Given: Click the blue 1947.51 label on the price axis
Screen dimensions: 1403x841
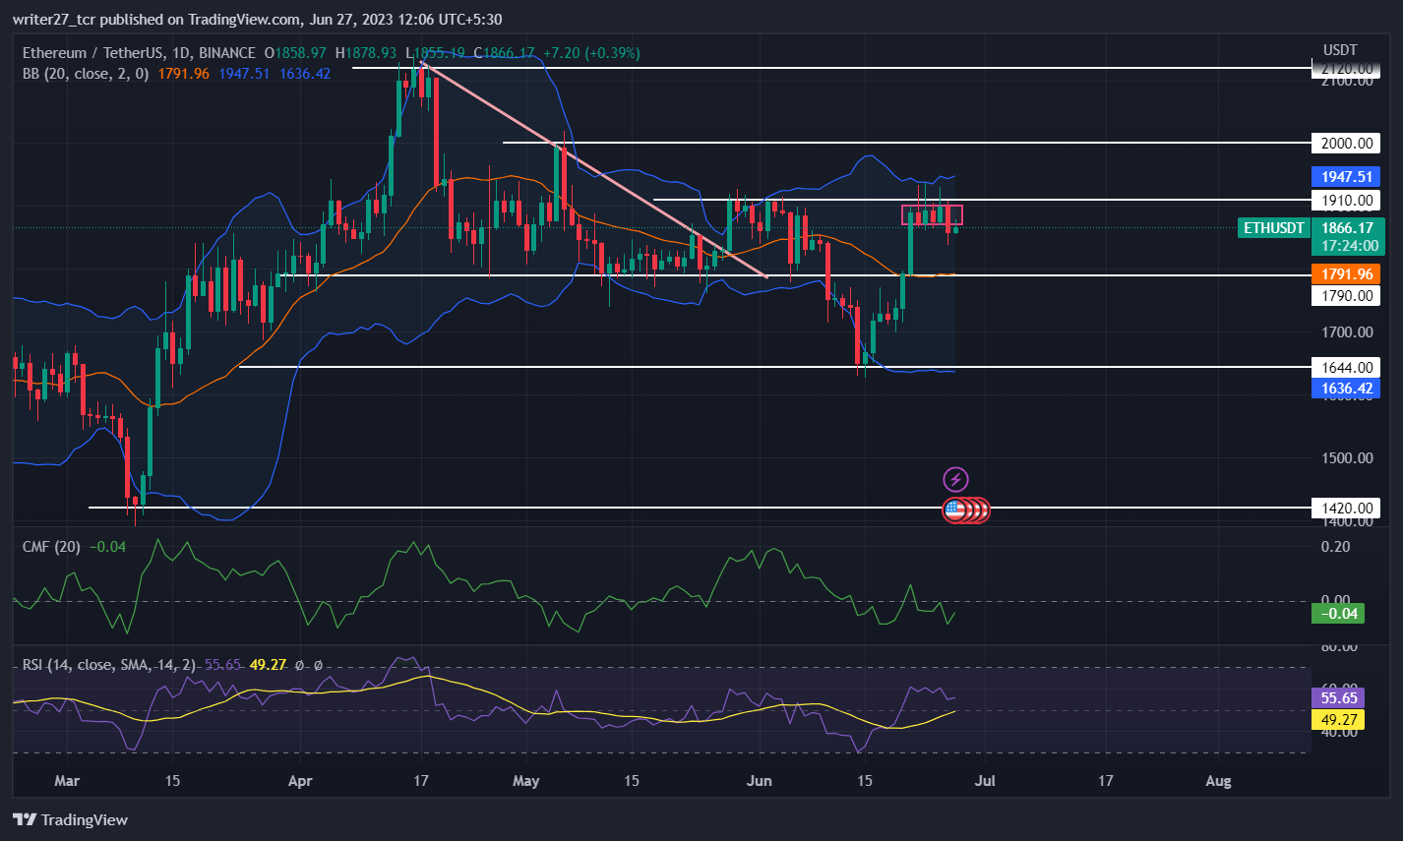Looking at the screenshot, I should [1347, 177].
